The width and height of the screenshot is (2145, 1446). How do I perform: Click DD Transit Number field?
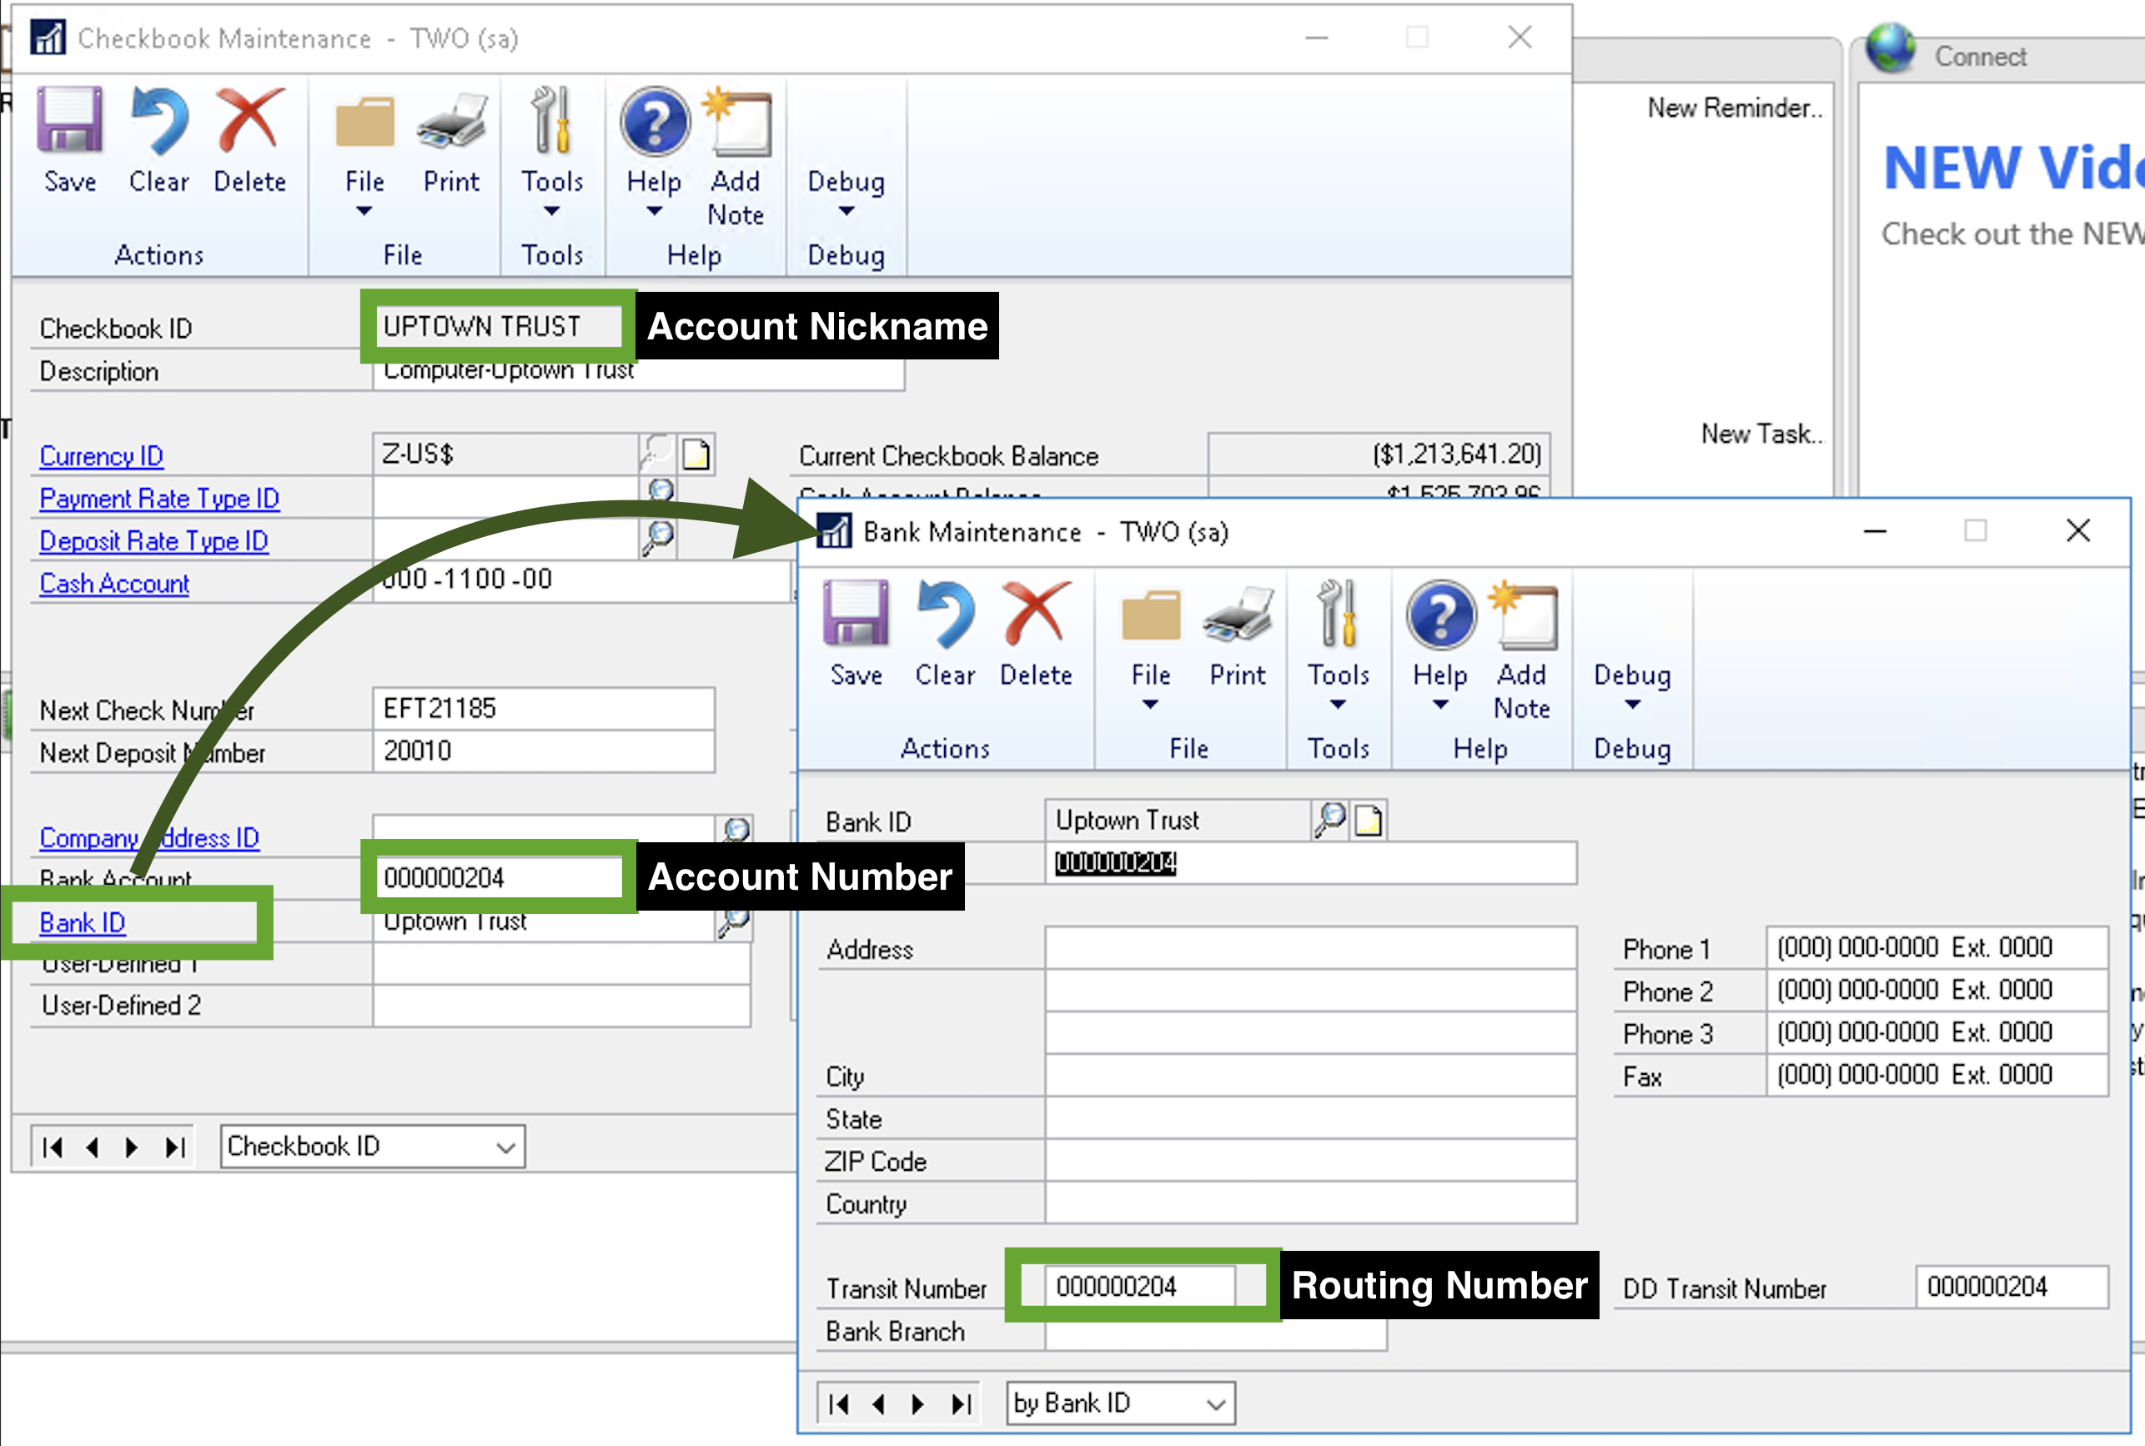click(2012, 1286)
